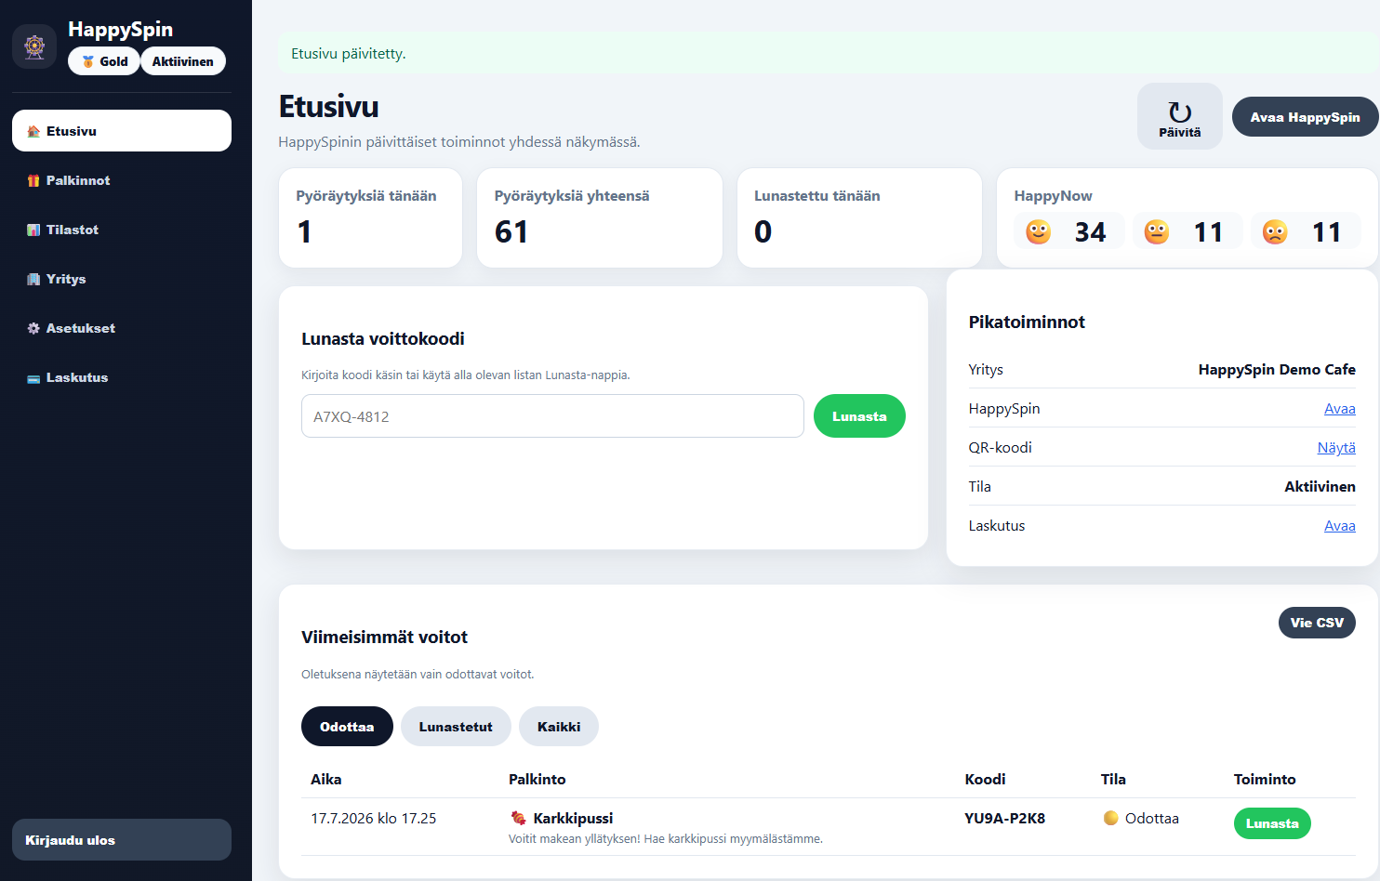The width and height of the screenshot is (1380, 881).
Task: Click the Tila column header
Action: pos(1113,780)
